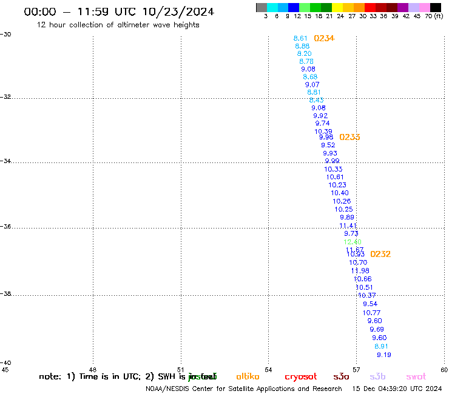449x394 pixels.
Task: Click the longitude axis label 48
Action: (x=93, y=370)
